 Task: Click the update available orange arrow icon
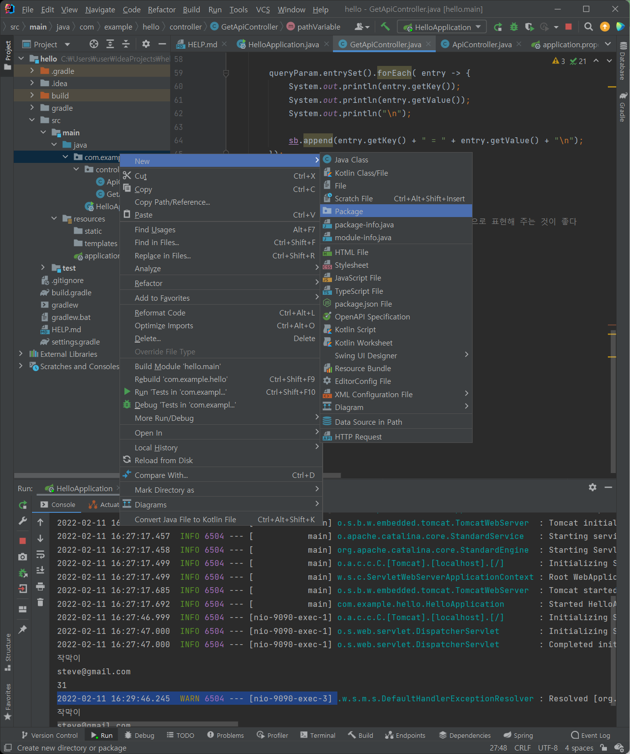point(605,27)
